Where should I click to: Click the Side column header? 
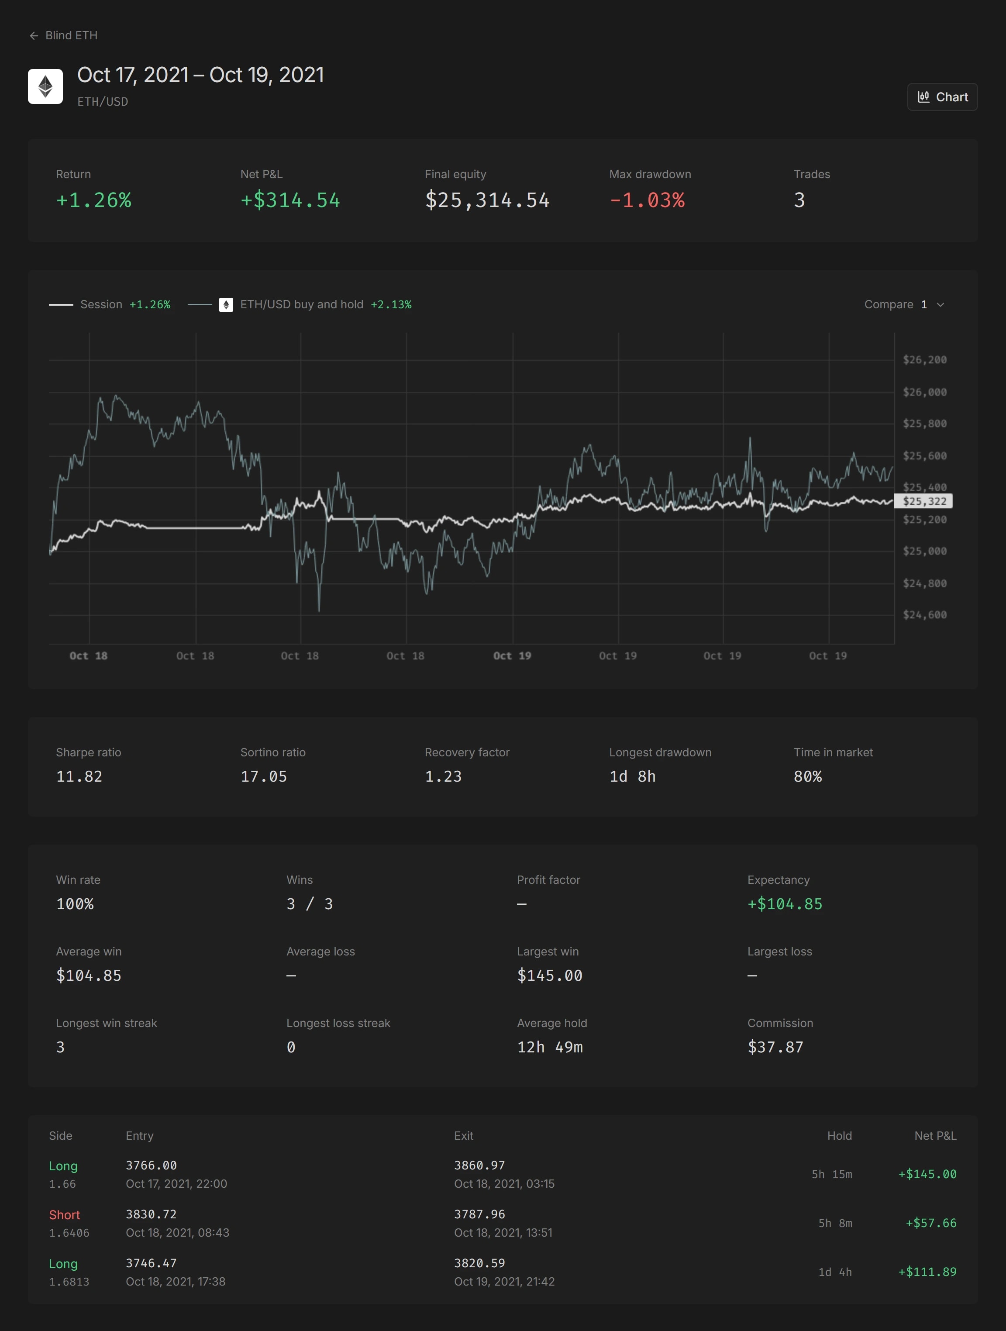point(60,1135)
